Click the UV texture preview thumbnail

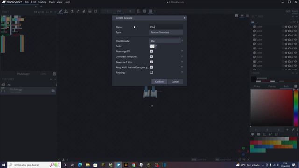click(13, 34)
